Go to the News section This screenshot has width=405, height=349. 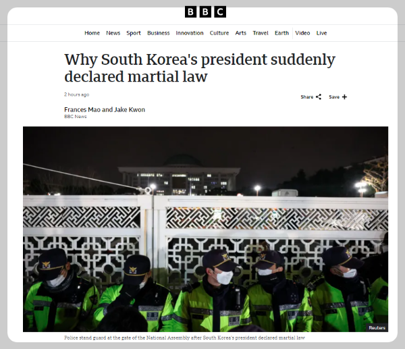tap(113, 33)
